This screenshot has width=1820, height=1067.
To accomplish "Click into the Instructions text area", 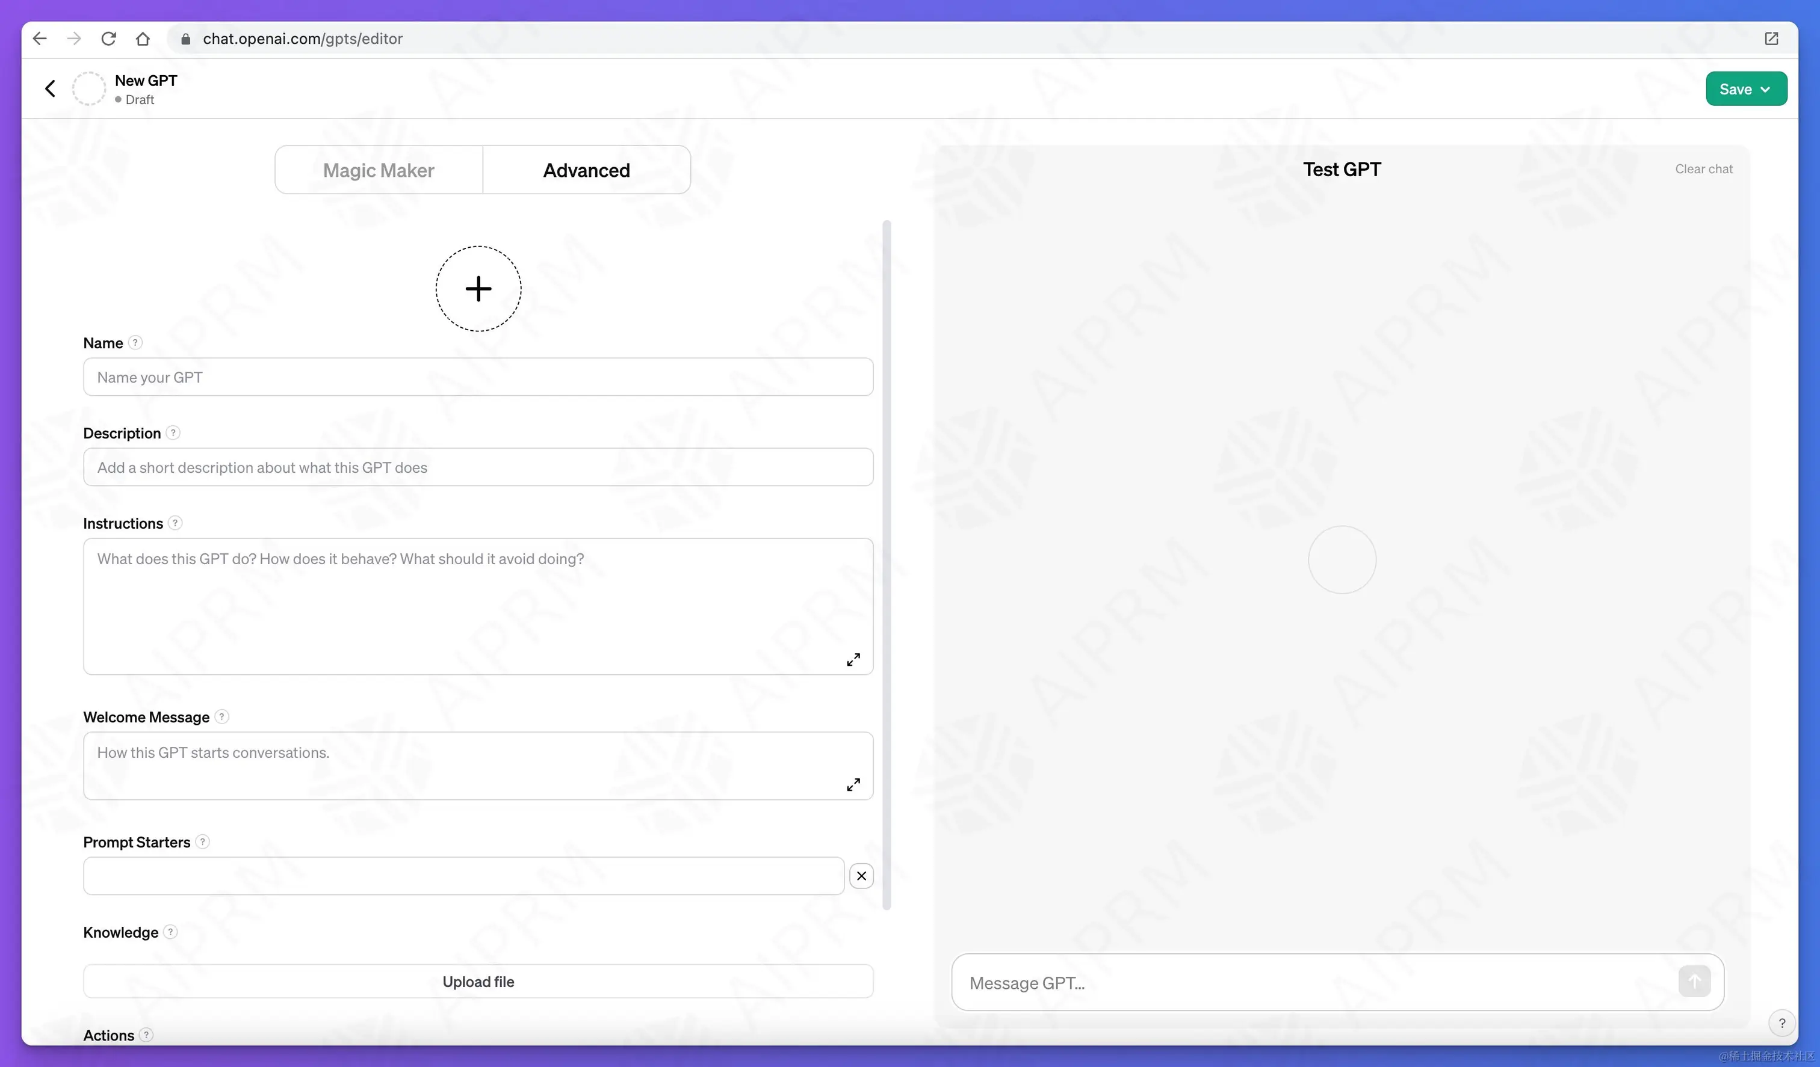I will 478,606.
